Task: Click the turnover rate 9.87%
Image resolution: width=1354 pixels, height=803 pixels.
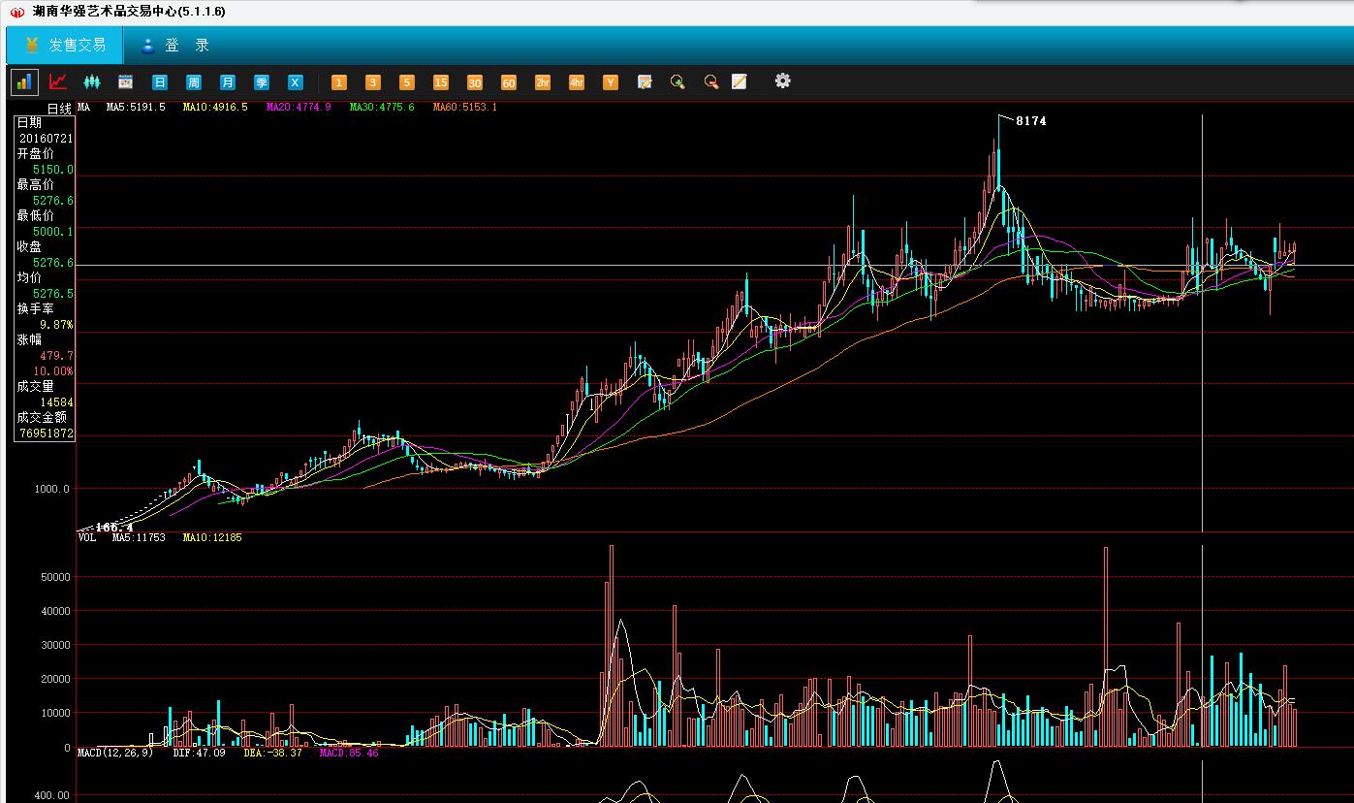Action: [x=56, y=325]
